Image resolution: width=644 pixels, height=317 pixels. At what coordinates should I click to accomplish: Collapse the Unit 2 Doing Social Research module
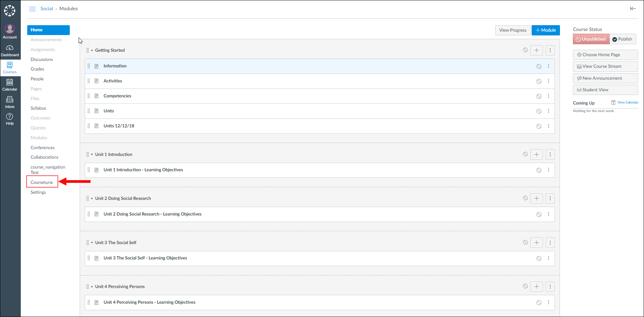point(92,199)
